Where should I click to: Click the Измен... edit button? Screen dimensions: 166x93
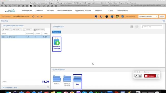6,30
